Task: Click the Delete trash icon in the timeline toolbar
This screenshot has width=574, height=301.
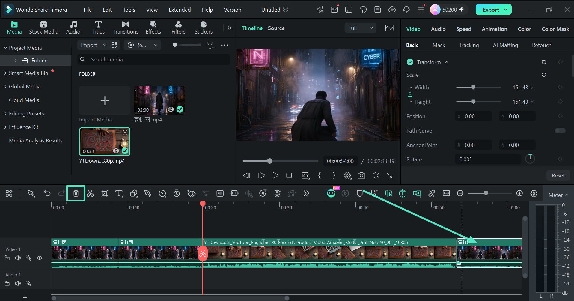Action: tap(76, 193)
